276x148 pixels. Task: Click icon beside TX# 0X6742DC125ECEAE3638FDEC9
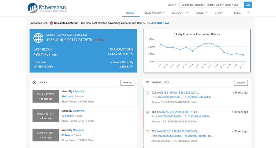click(x=147, y=132)
